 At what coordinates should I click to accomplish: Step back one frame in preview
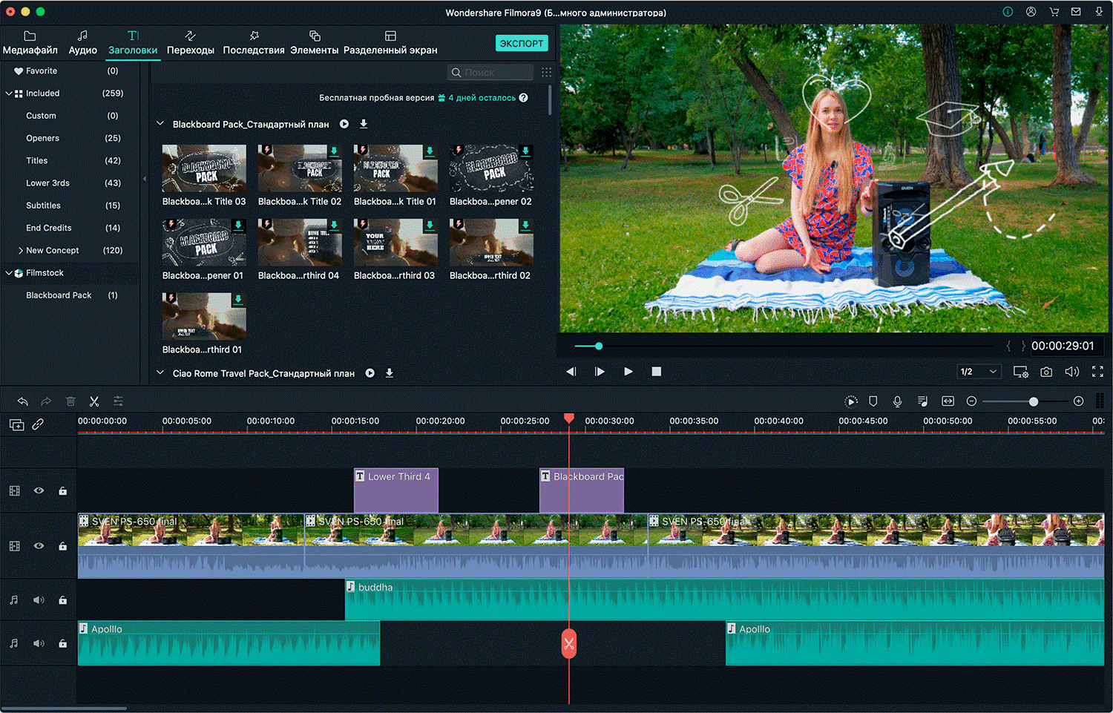(x=571, y=372)
